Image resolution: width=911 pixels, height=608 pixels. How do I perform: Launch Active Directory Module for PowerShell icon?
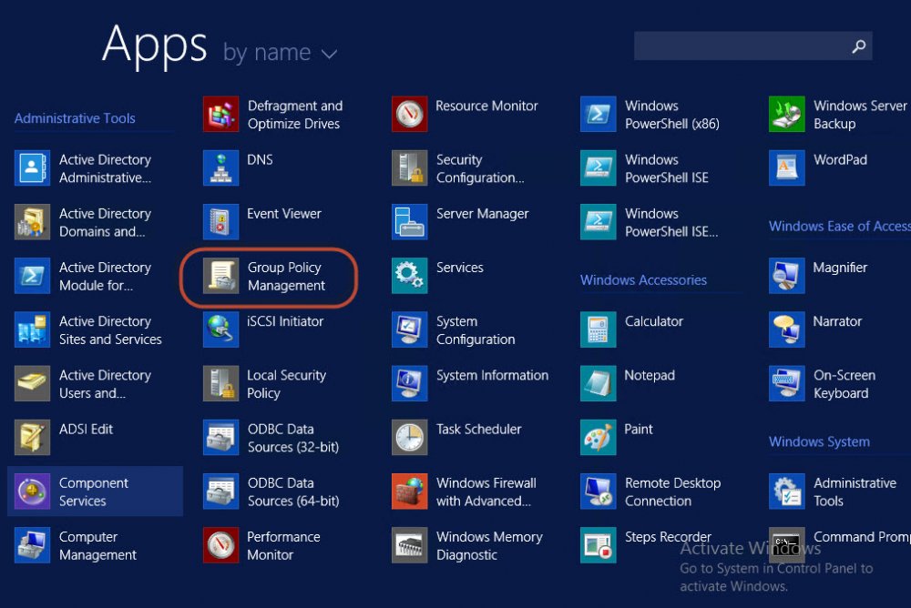32,276
